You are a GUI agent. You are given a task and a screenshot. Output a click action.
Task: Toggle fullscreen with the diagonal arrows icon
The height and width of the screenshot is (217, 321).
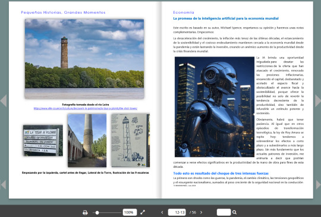(x=143, y=212)
